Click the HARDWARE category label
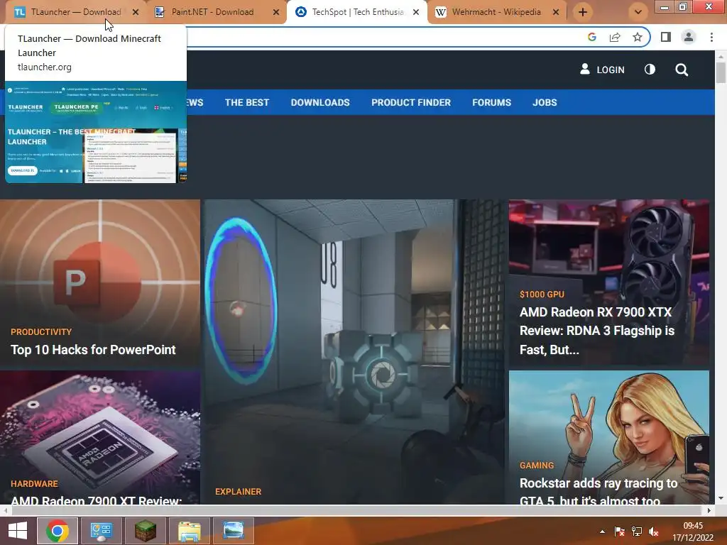Image resolution: width=727 pixels, height=545 pixels. coord(34,484)
